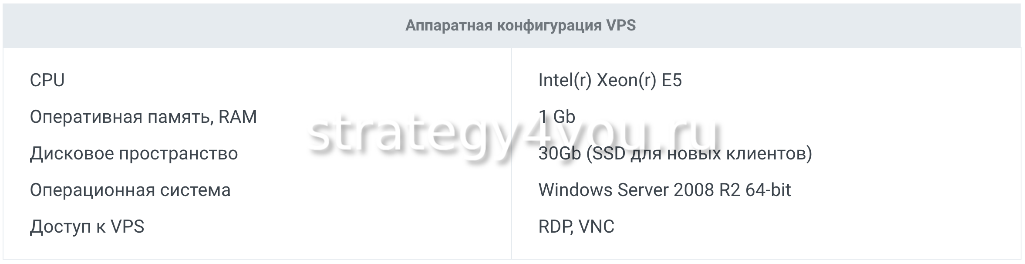The width and height of the screenshot is (1025, 264).
Task: Click 'VPS' in the table header
Action: click(621, 26)
